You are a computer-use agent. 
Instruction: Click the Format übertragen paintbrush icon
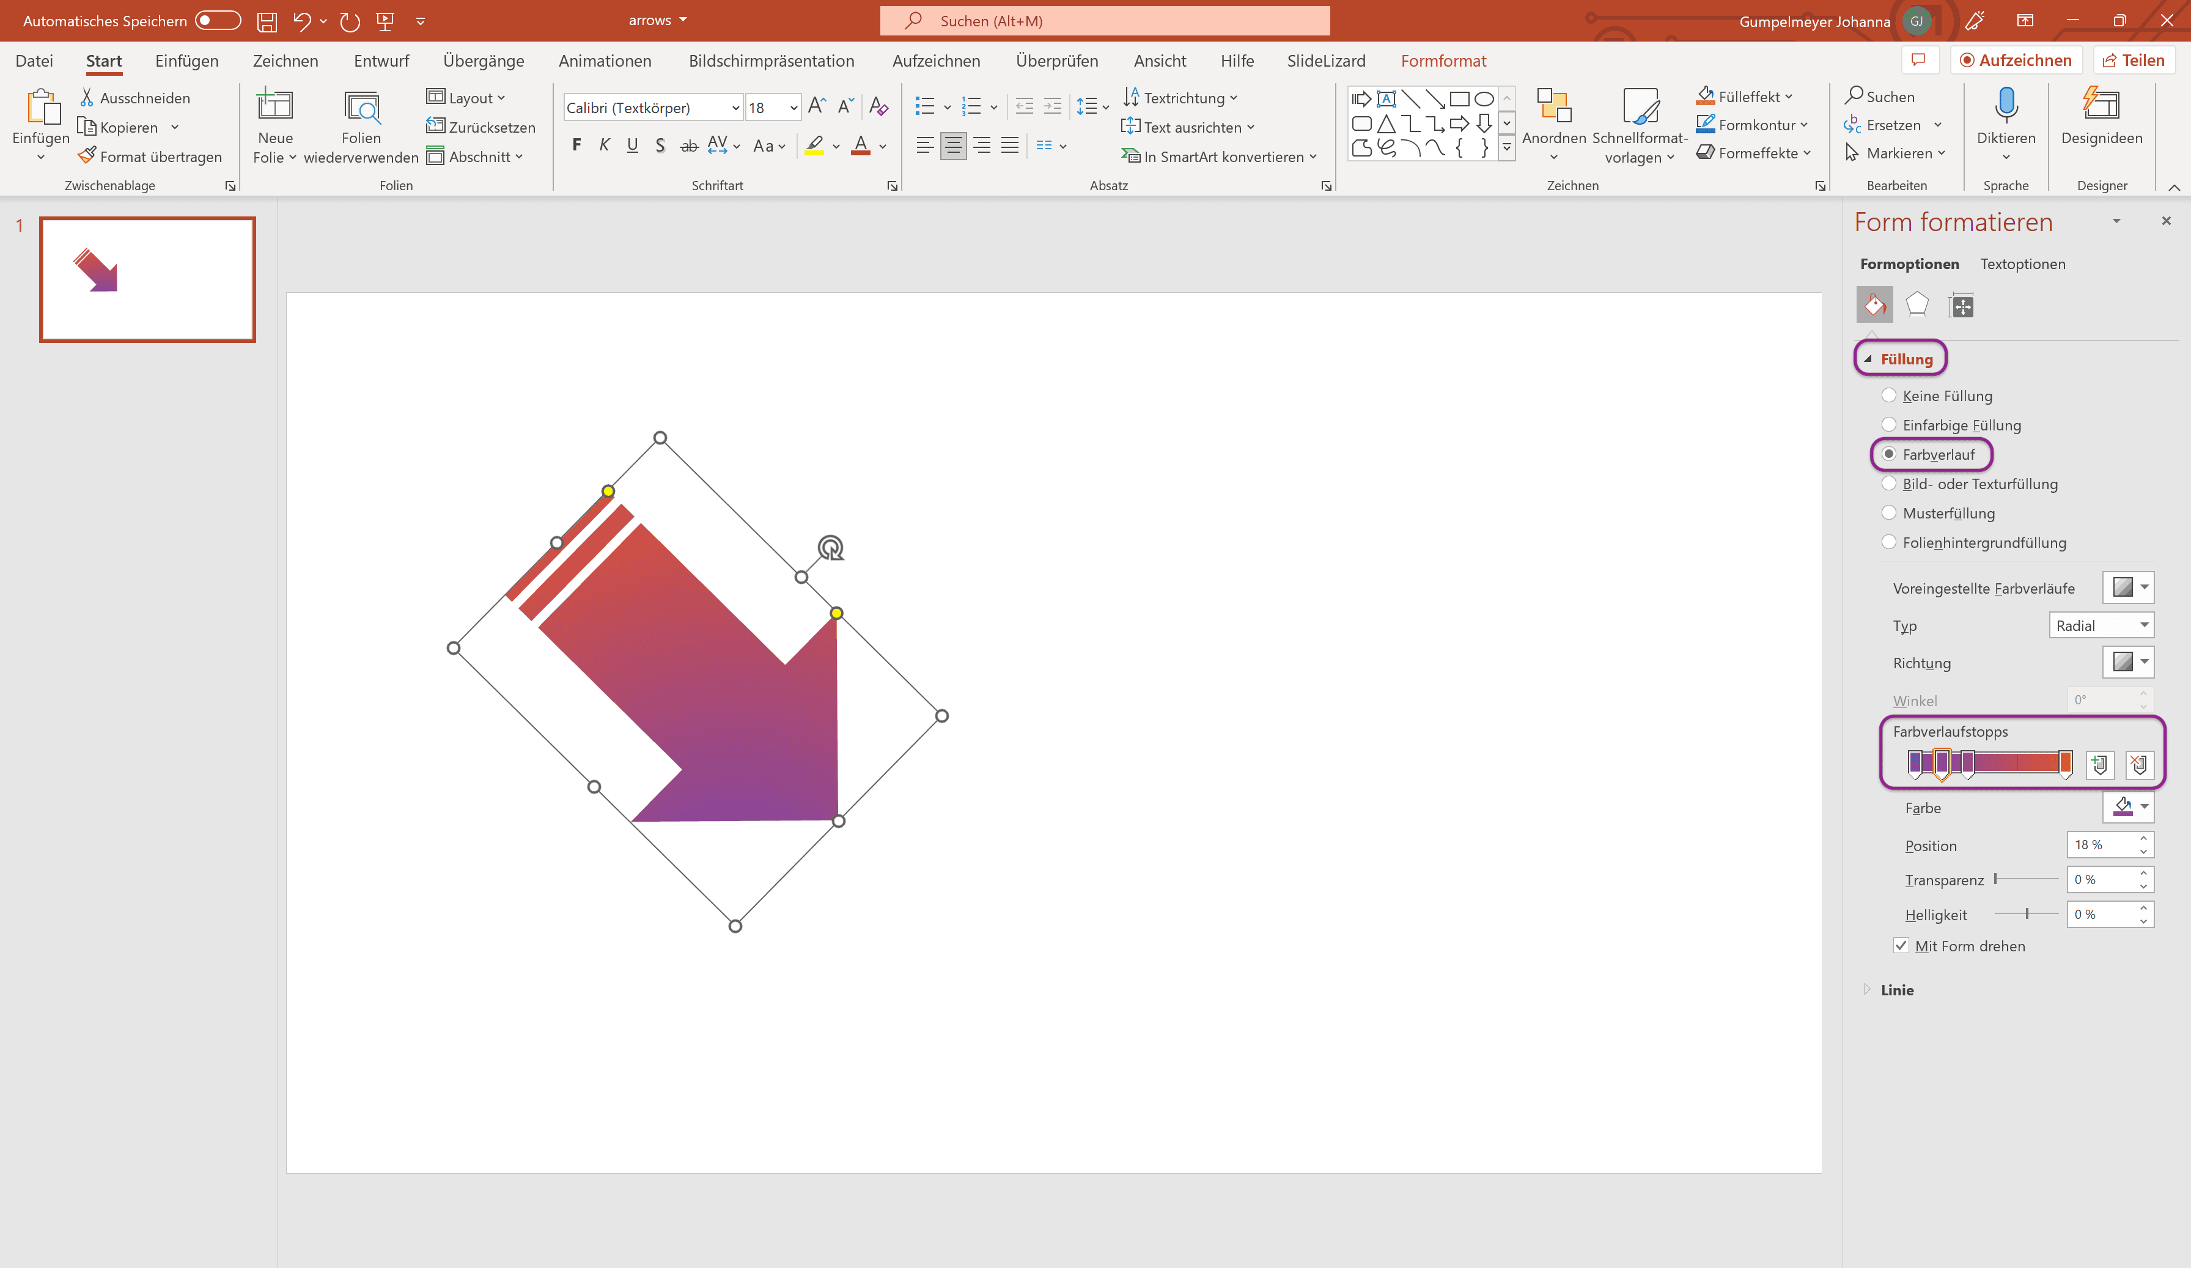(x=86, y=156)
